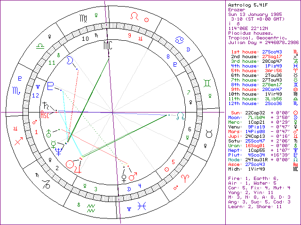Select the Aries sign on the outer ring
The width and height of the screenshot is (301, 225).
pos(186,177)
